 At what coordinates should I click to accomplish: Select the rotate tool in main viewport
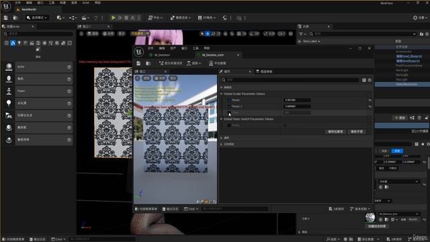coord(213,34)
